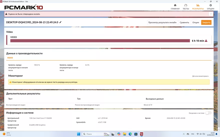220x137 pixels.
Task: Click the VIDEO battery result bar
Action: 100,41
